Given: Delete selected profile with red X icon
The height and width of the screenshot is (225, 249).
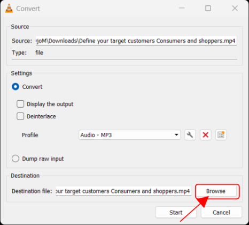Looking at the screenshot, I should (x=206, y=135).
